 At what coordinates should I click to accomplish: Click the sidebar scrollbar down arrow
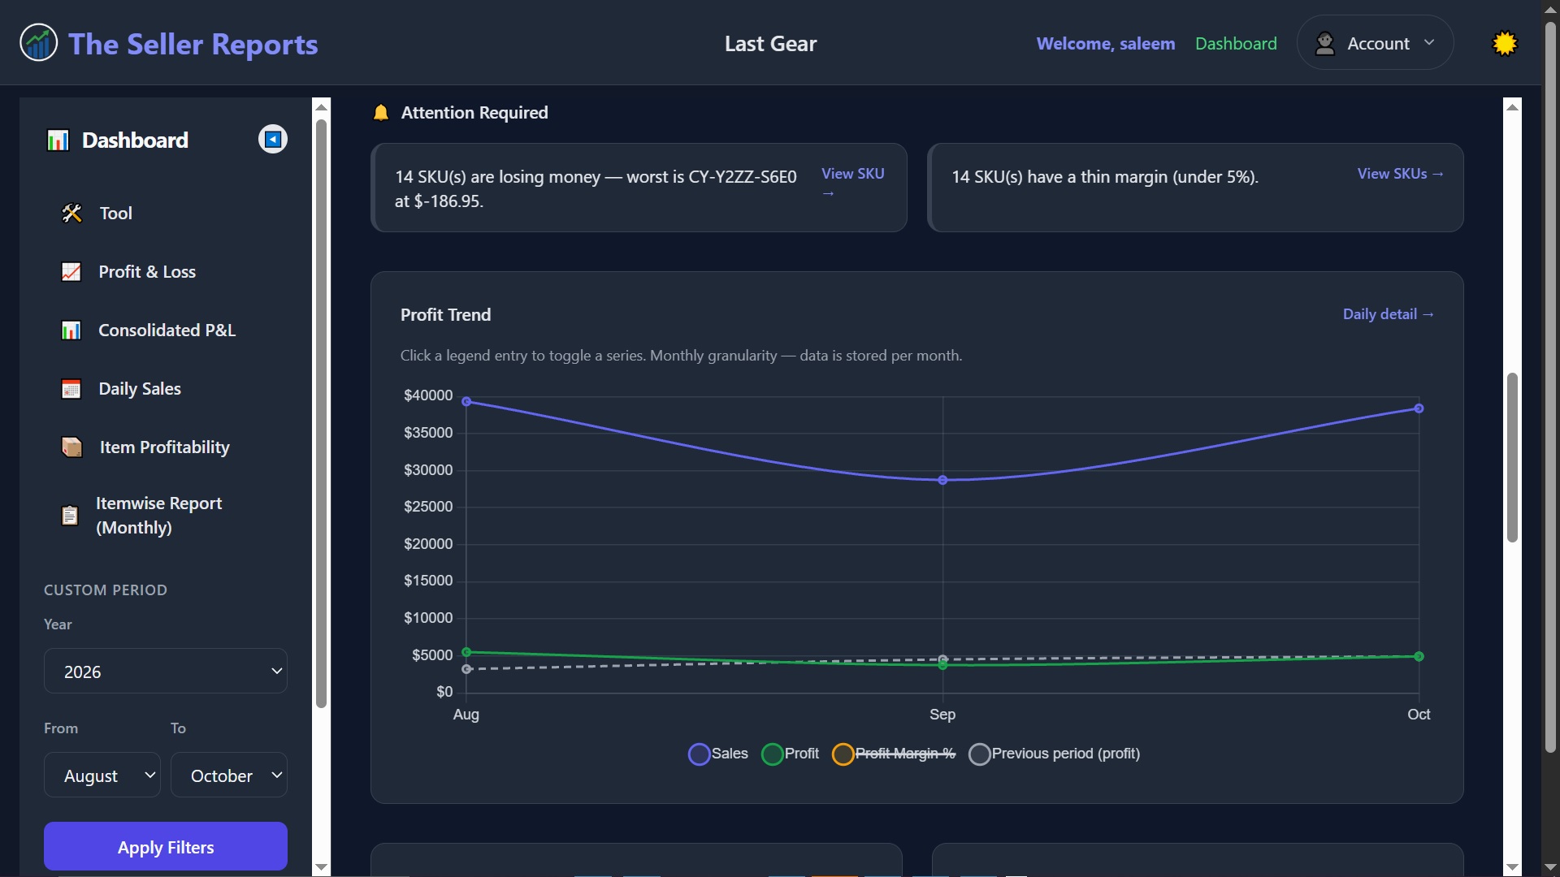[x=322, y=867]
